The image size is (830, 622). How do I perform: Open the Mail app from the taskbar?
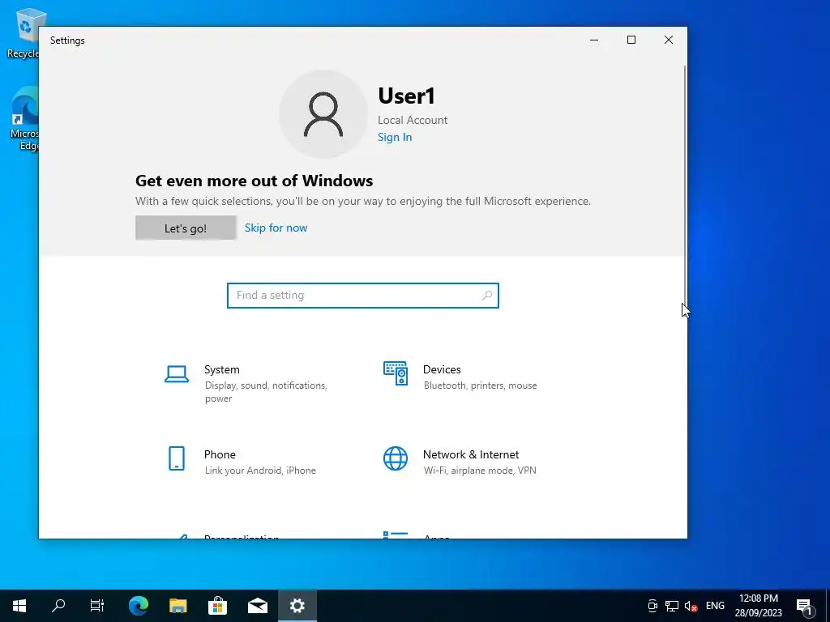(258, 606)
